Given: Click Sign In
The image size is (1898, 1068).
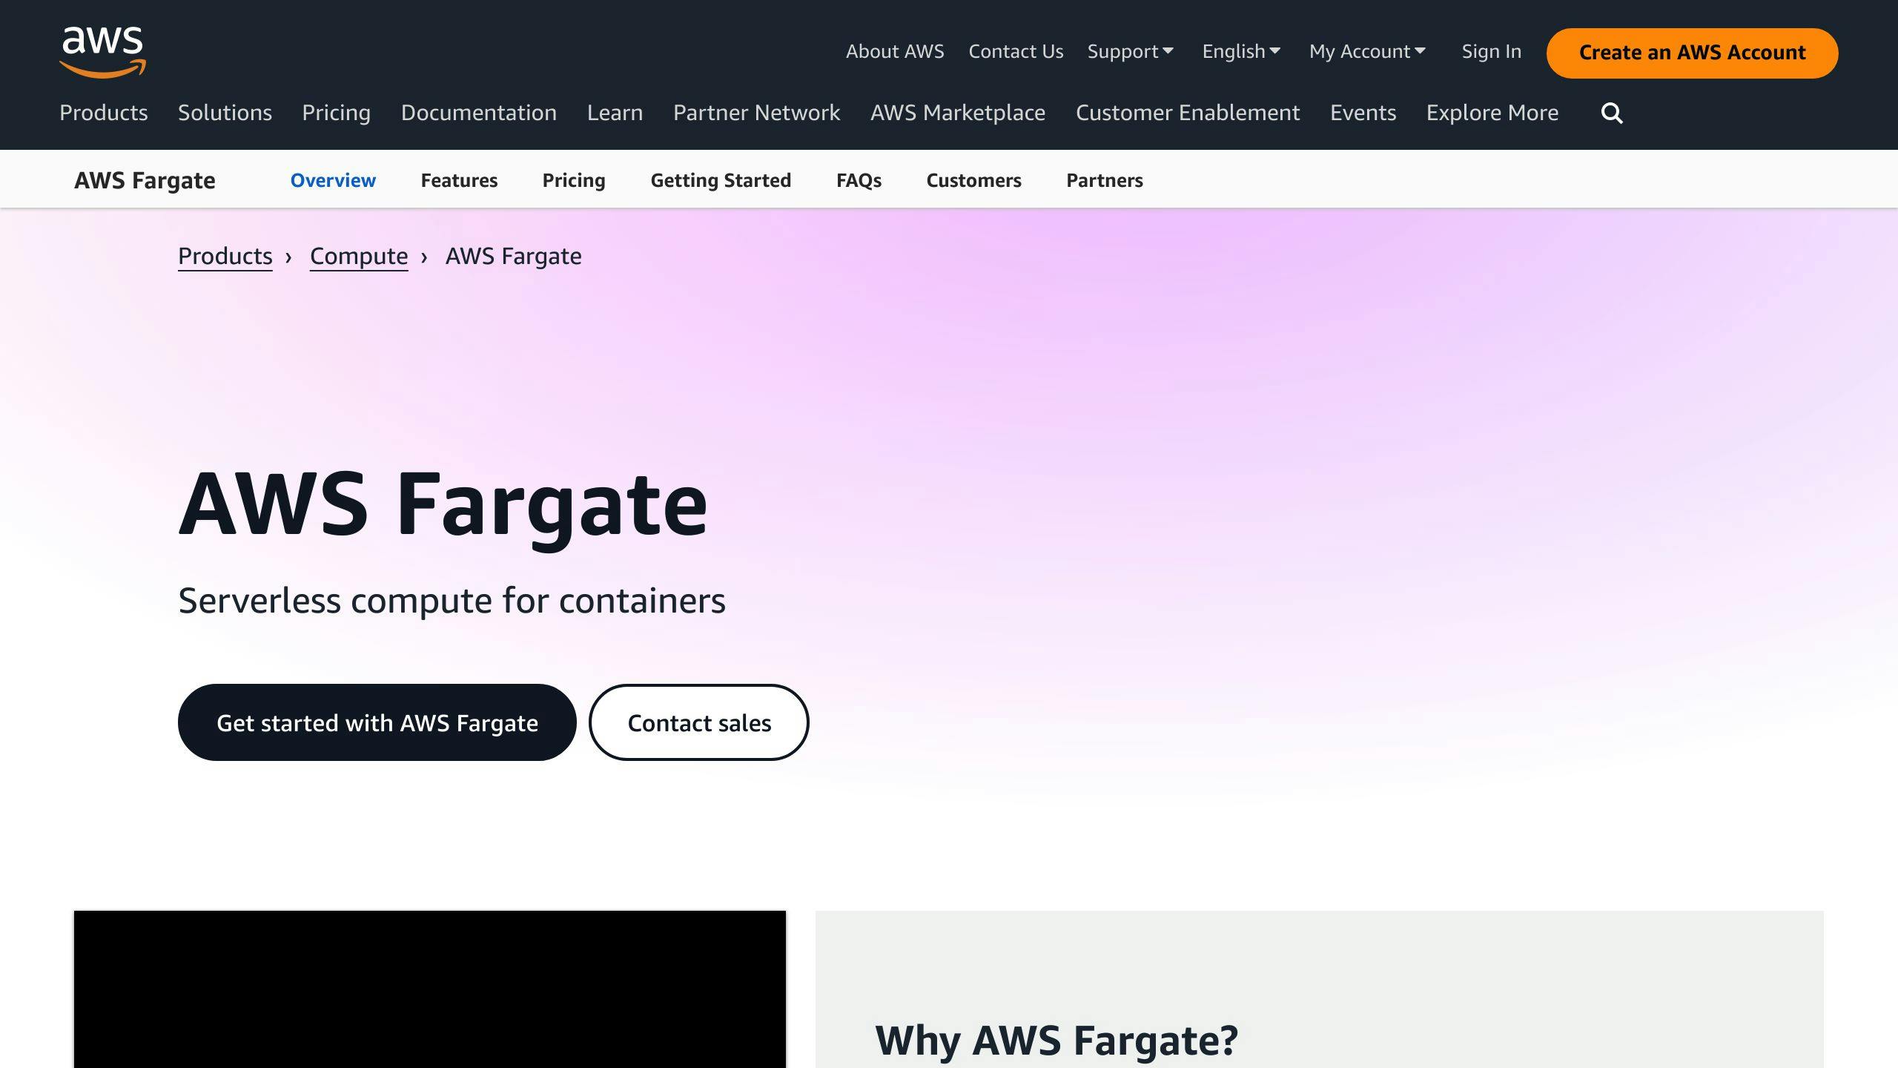Looking at the screenshot, I should (x=1491, y=51).
